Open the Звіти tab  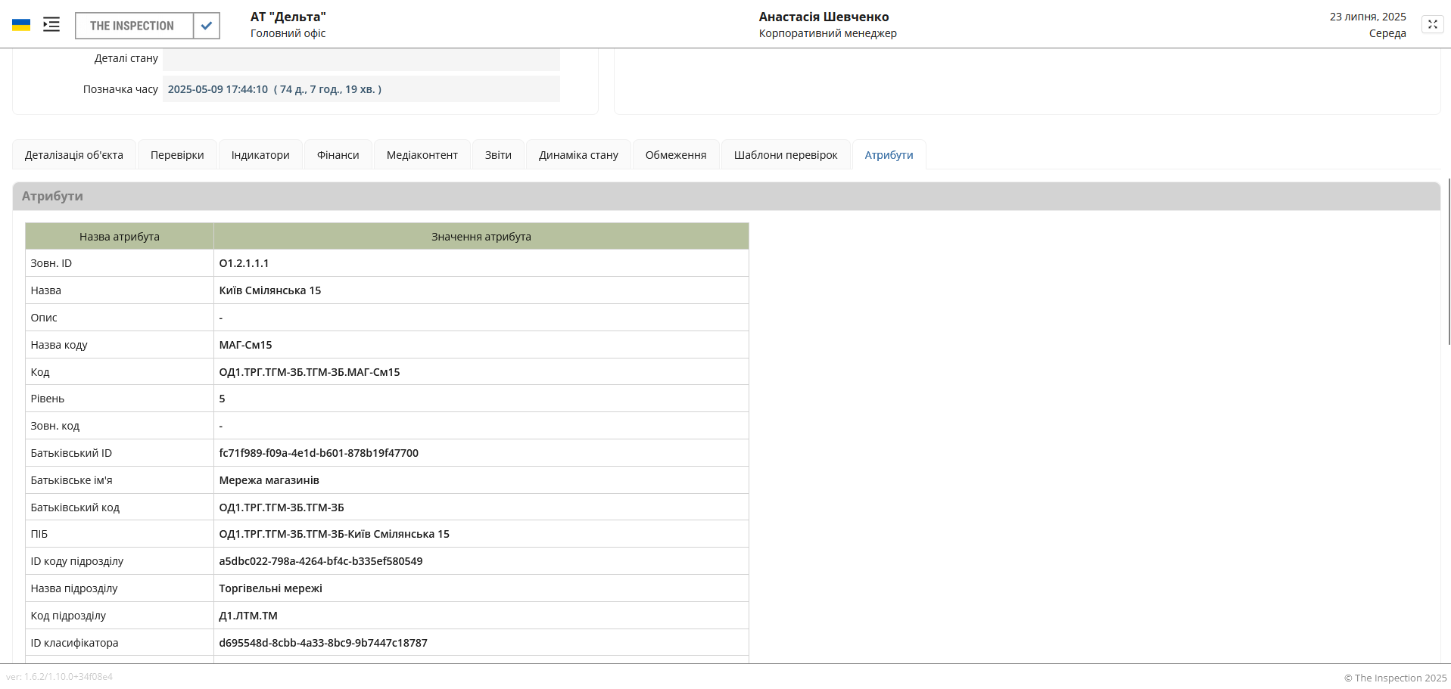(498, 155)
